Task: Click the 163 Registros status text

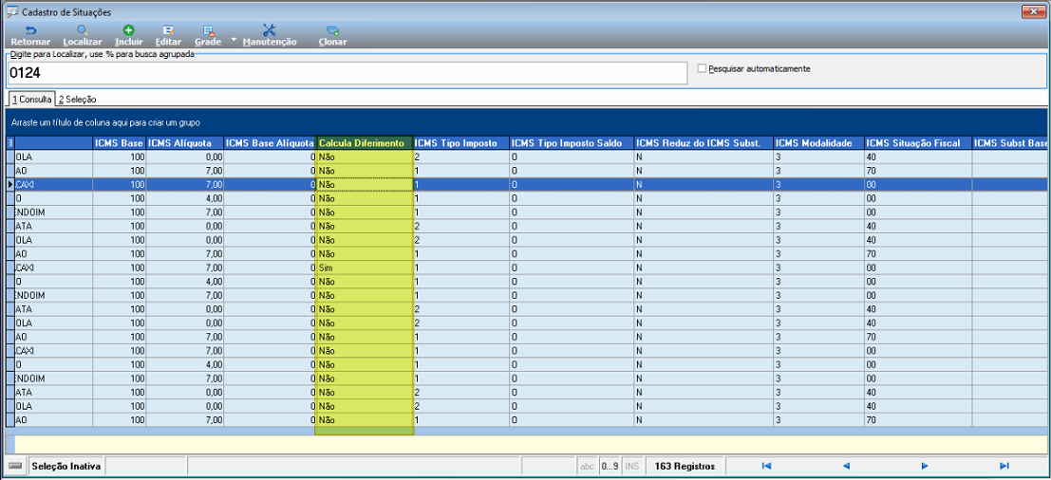Action: click(685, 466)
